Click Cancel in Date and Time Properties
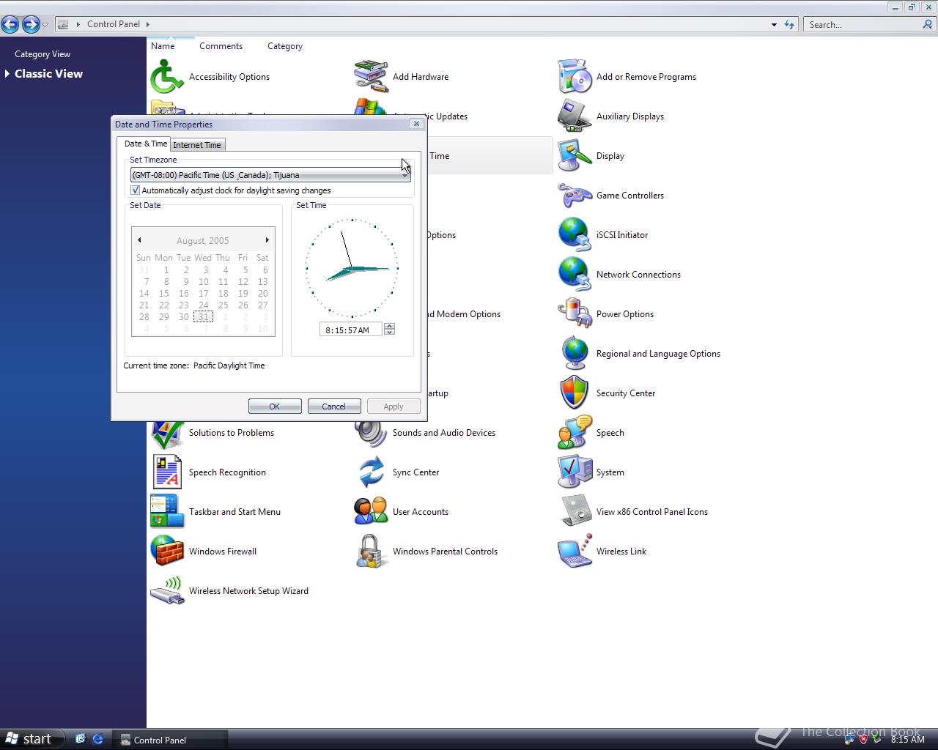 click(x=333, y=406)
